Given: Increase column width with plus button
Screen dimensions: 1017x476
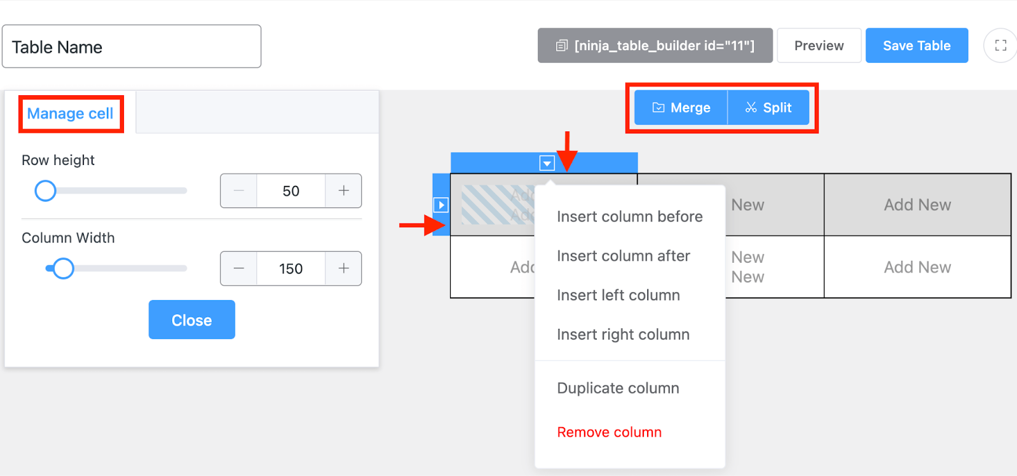Looking at the screenshot, I should click(343, 268).
